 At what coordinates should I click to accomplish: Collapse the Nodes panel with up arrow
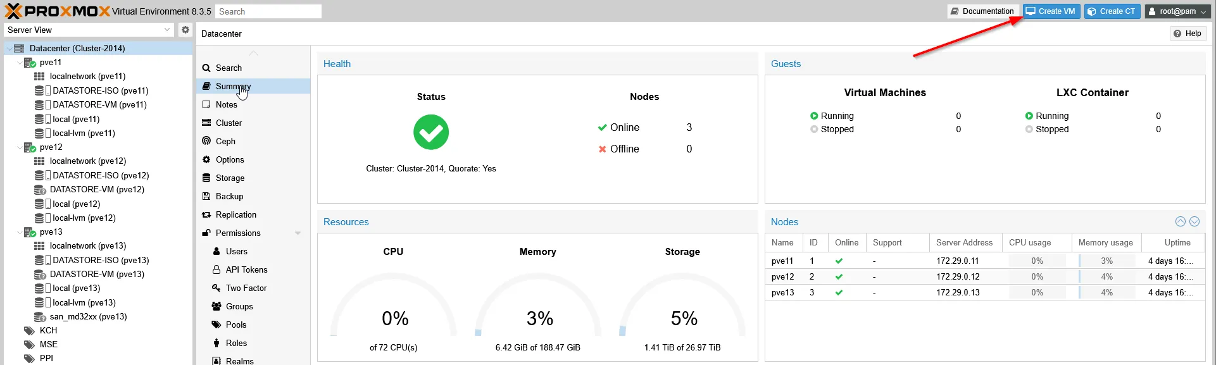click(1180, 221)
